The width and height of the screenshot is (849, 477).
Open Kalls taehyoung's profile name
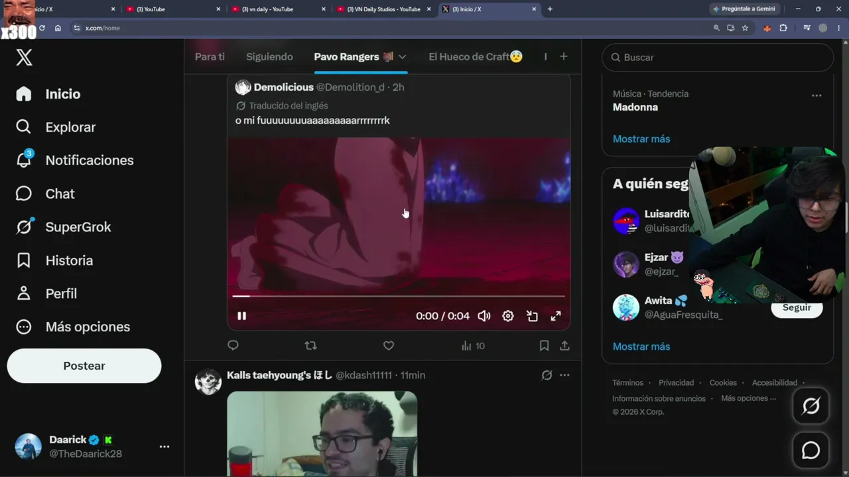(x=280, y=375)
